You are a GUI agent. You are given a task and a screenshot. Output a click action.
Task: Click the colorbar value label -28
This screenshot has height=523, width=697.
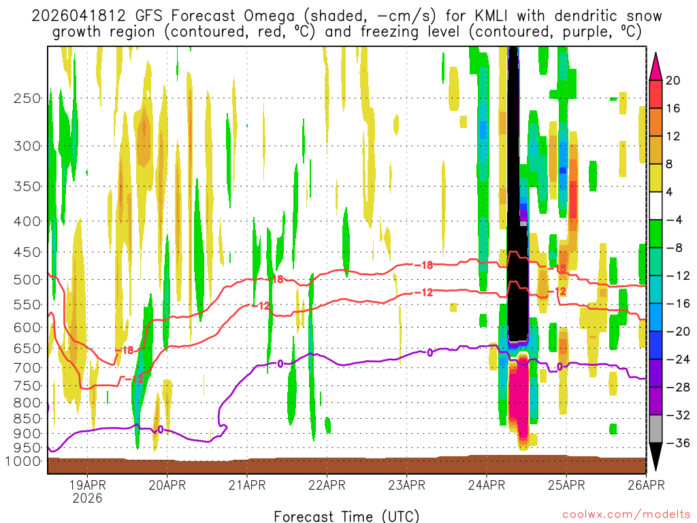tap(678, 387)
